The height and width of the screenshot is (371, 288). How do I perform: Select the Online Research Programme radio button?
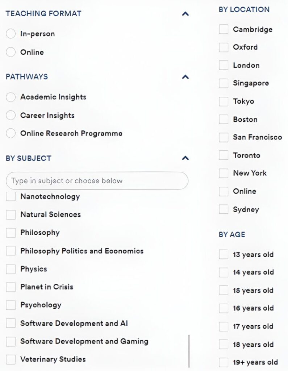11,133
